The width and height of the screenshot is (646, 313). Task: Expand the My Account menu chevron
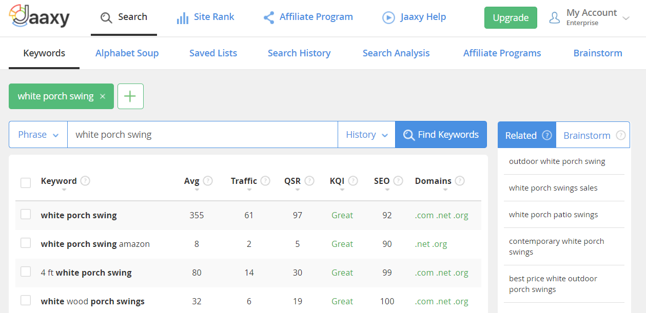tap(626, 18)
